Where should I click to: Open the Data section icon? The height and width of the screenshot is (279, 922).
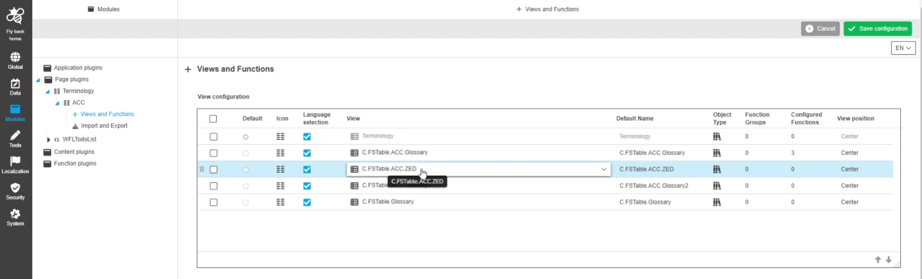(15, 84)
